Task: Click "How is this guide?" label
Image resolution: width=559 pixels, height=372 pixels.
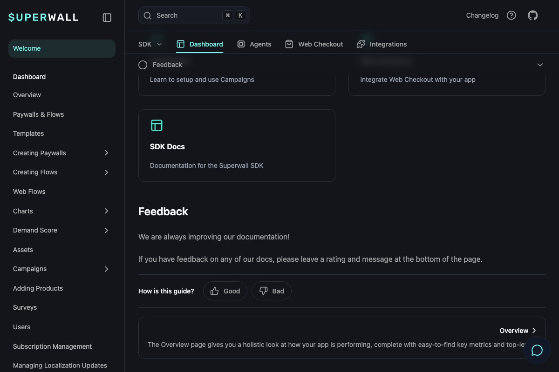Action: (166, 291)
